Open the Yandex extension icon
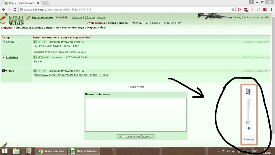The height and width of the screenshot is (155, 275). tap(252, 9)
